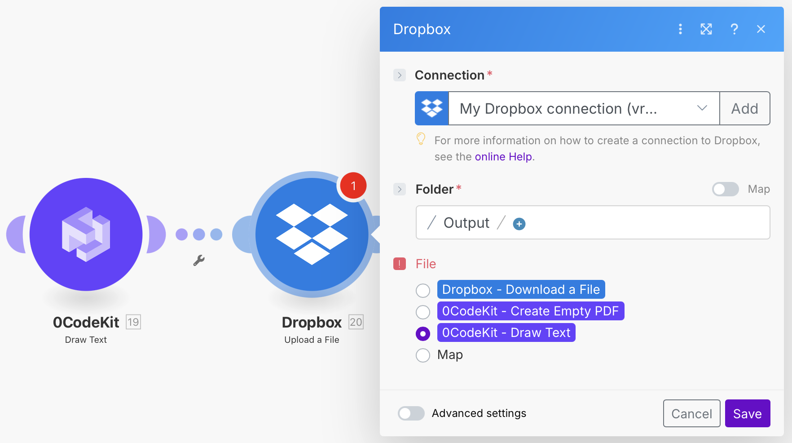This screenshot has width=792, height=443.
Task: Click the Dropbox module name label
Action: click(312, 323)
